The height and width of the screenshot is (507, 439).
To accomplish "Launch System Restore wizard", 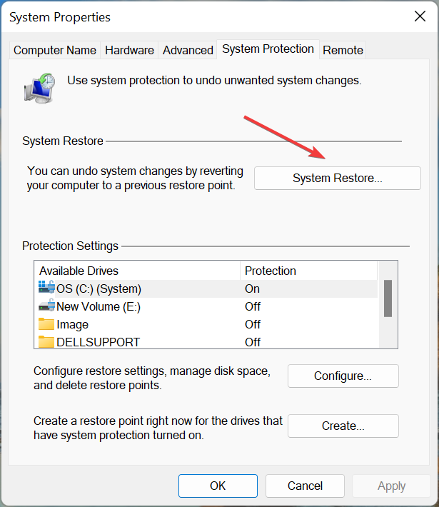I will coord(337,178).
